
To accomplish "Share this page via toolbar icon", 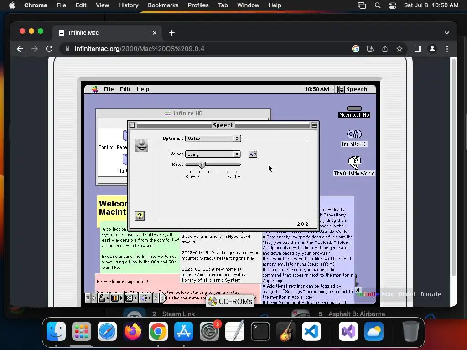I will click(385, 49).
